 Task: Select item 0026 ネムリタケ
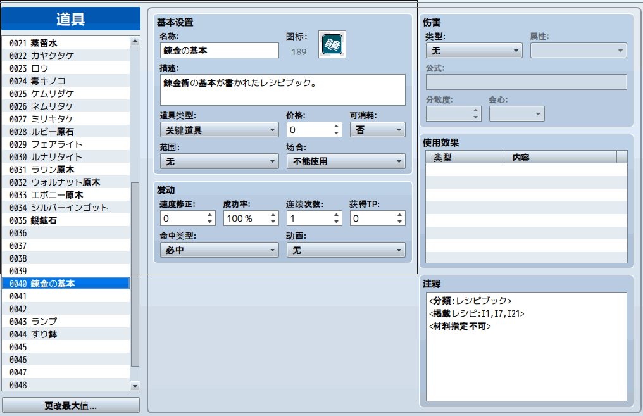pos(66,106)
